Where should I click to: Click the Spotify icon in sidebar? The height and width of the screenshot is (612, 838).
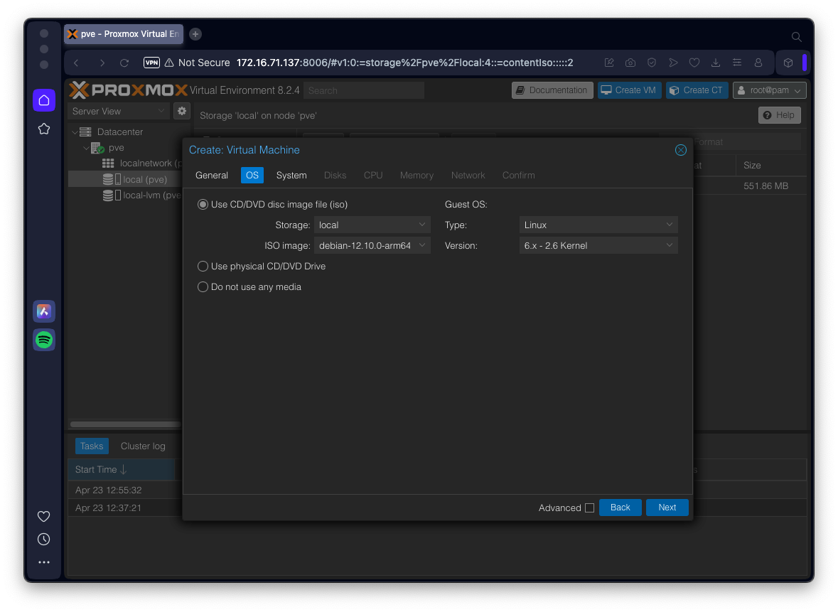[x=44, y=340]
